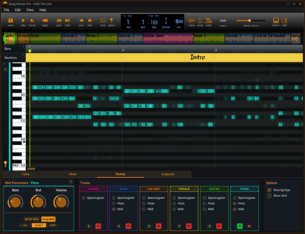Switch to the side panel layout icon
The image size is (305, 234).
(x=284, y=21)
